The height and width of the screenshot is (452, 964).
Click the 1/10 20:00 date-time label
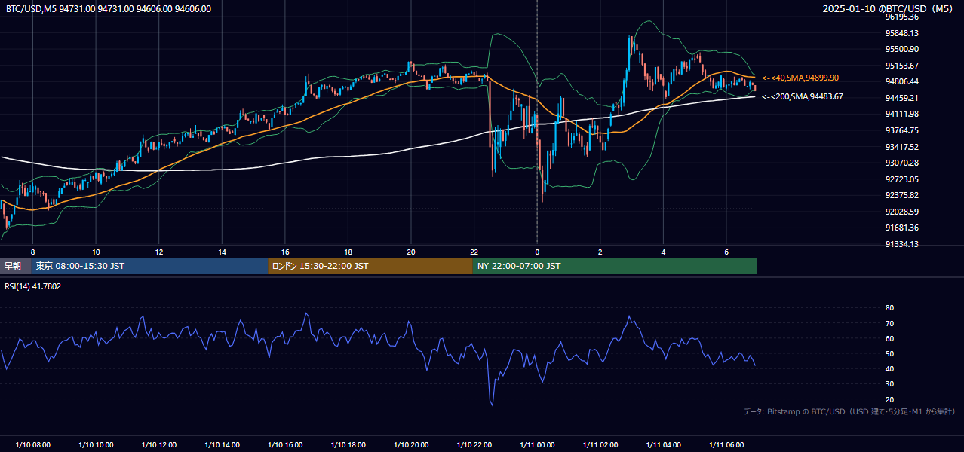pos(411,444)
